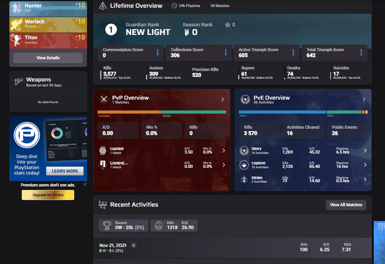385x264 pixels.
Task: Click the Weapons gun icon
Action: coord(18,82)
